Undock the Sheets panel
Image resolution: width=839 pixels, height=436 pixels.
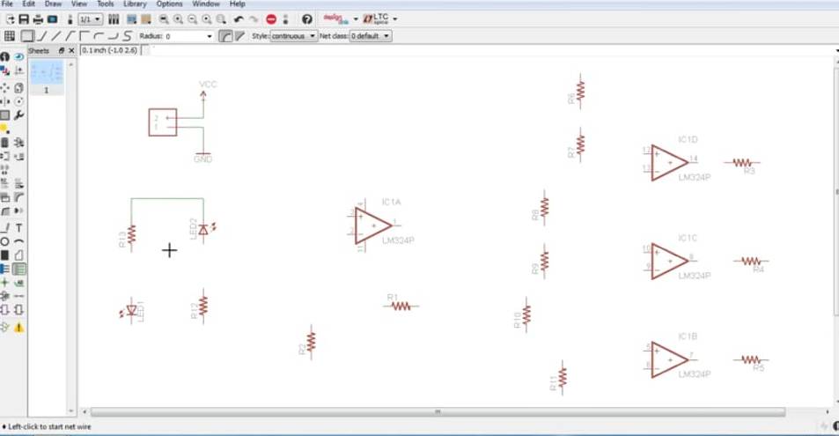[x=61, y=50]
